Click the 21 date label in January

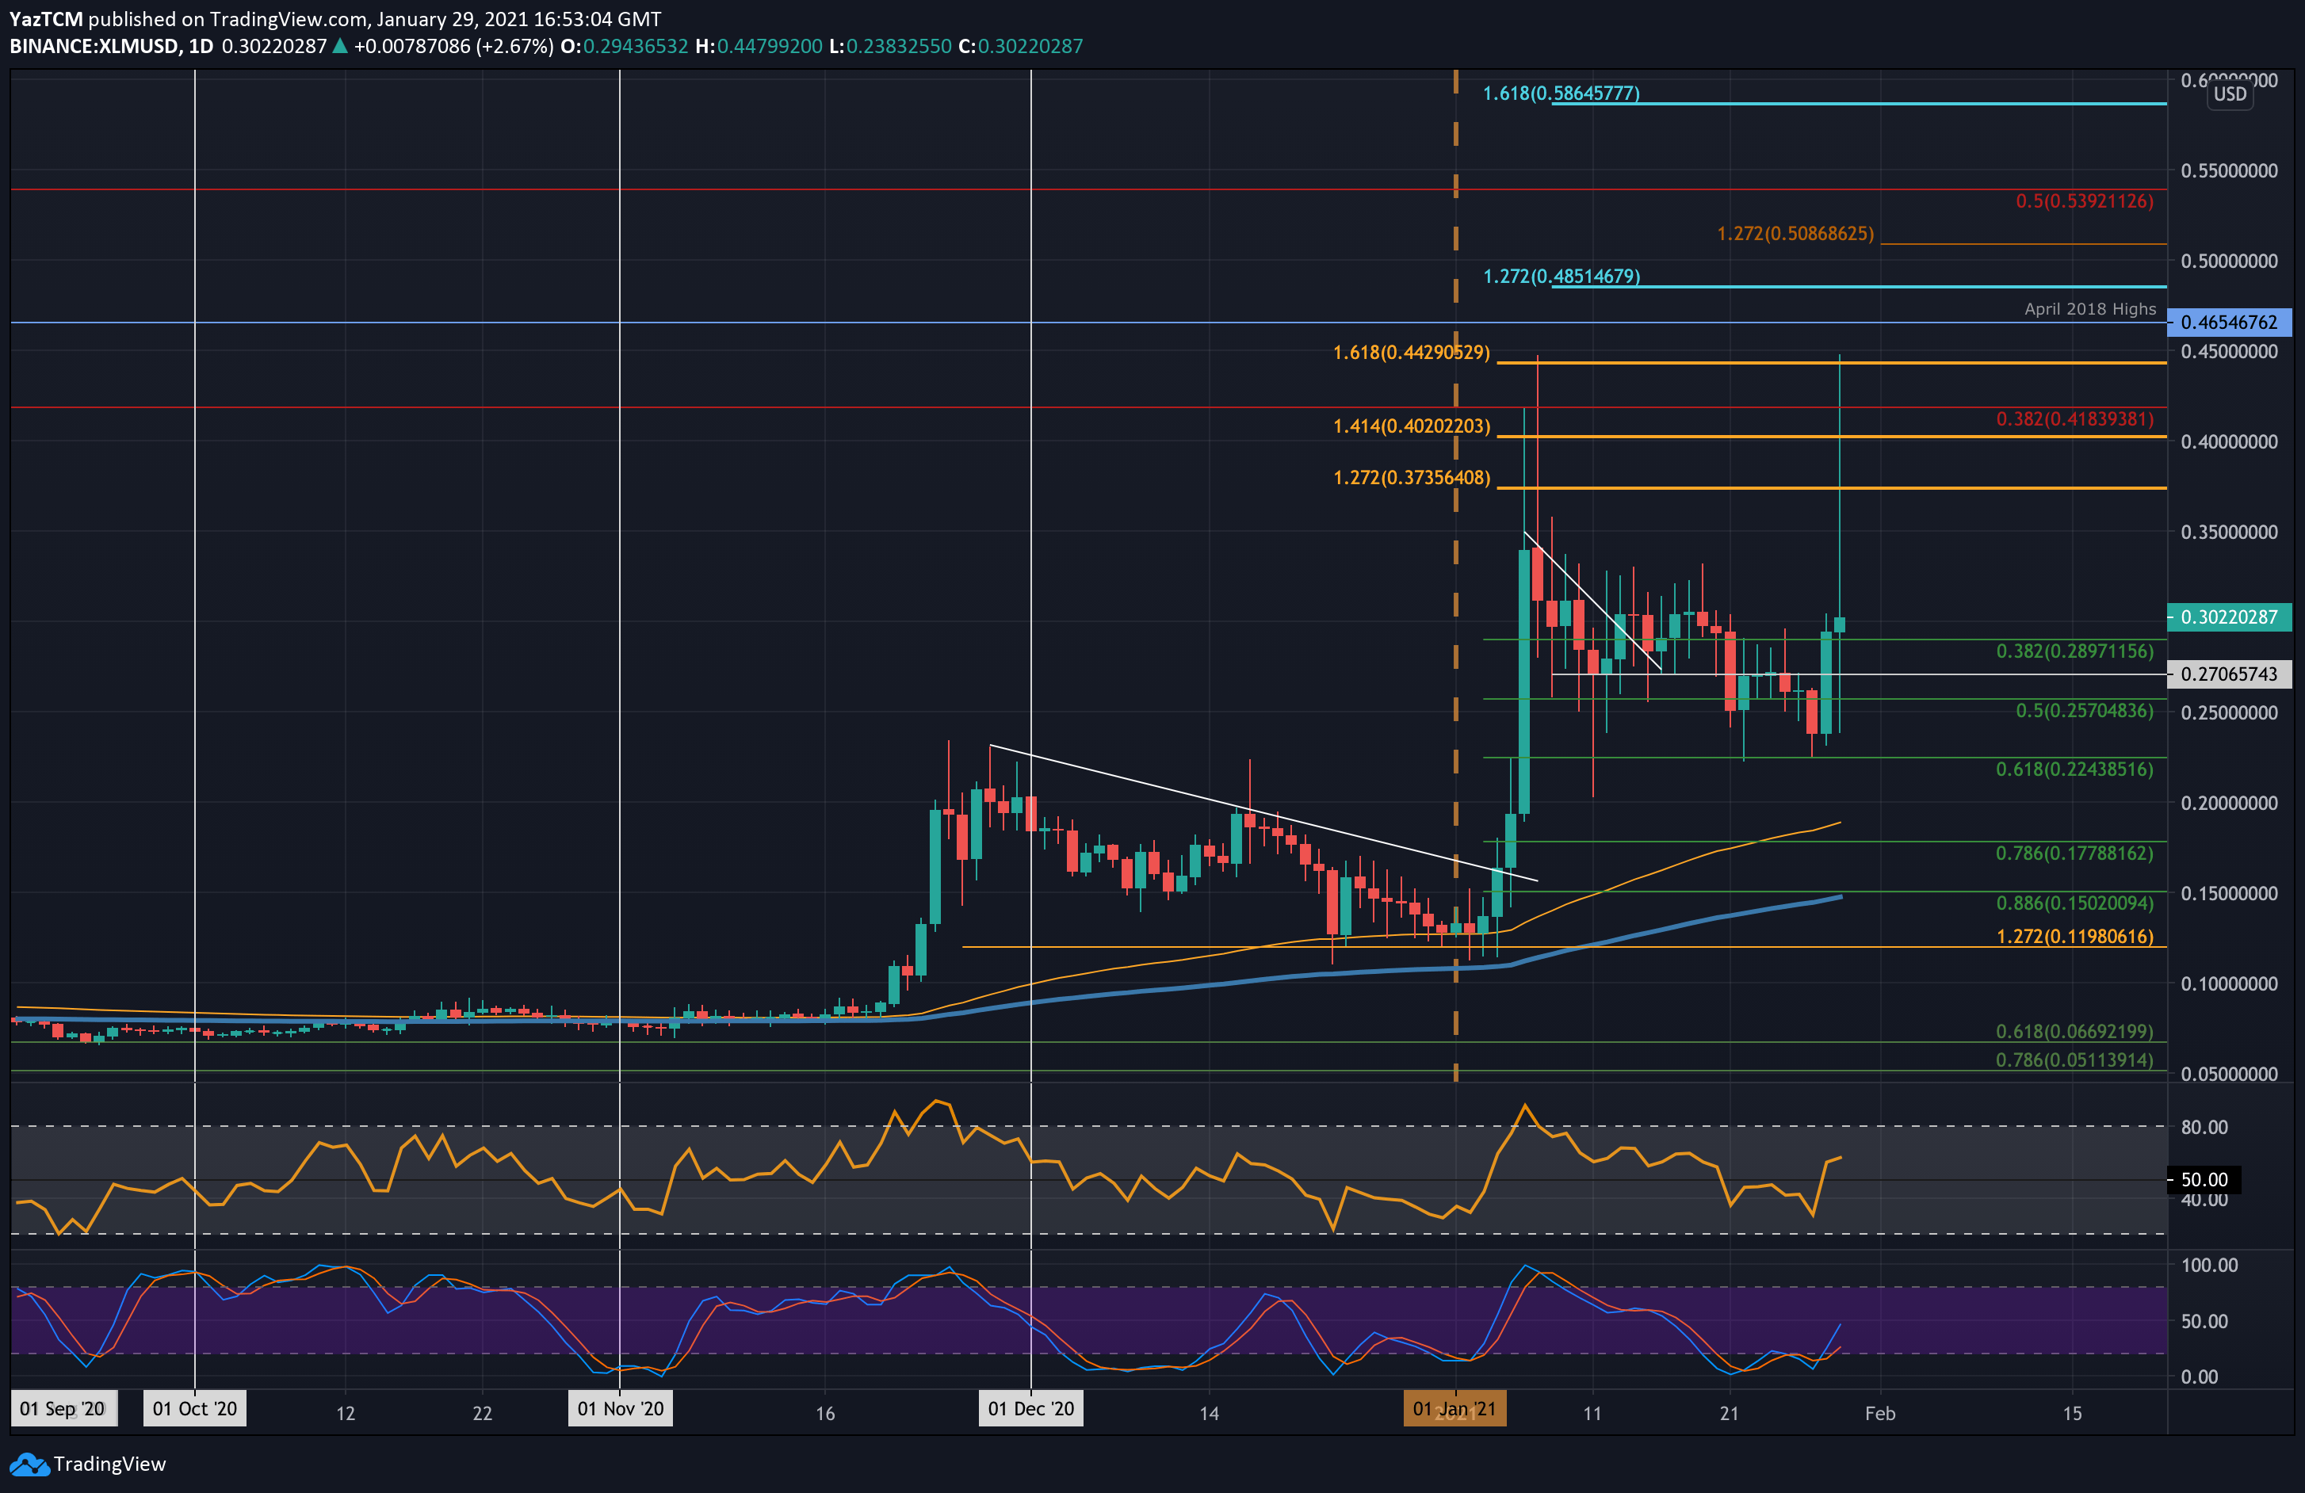[1729, 1414]
